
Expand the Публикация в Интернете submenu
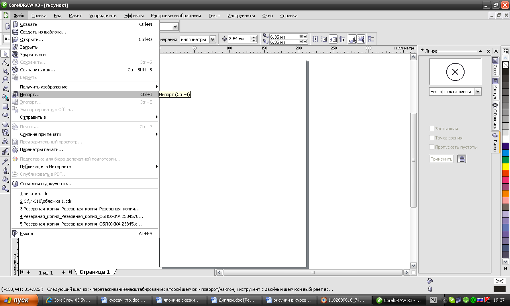tap(85, 167)
